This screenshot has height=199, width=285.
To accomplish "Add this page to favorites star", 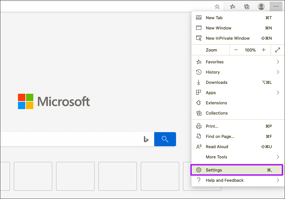I will (x=217, y=7).
